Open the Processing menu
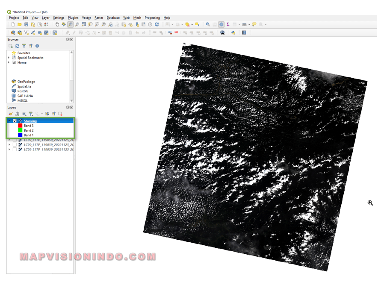Viewport: 384px width, 282px height. coord(152,18)
